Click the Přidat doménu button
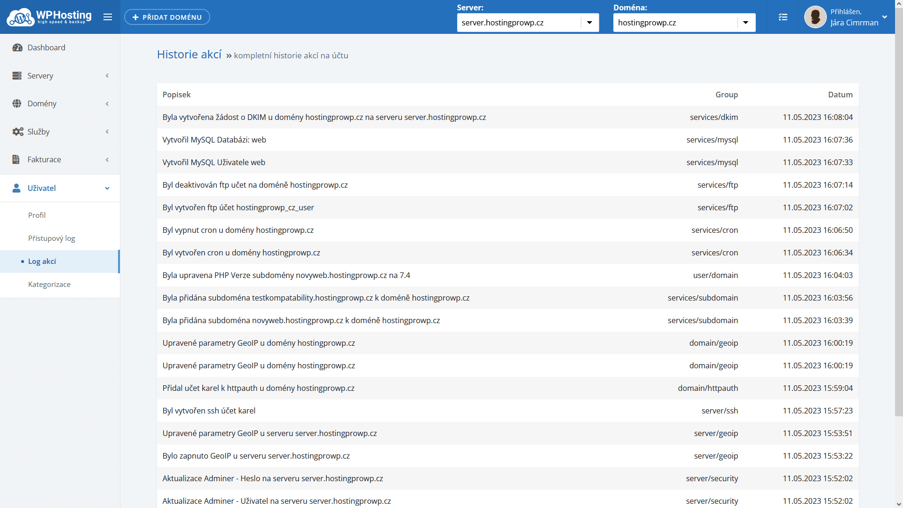This screenshot has width=903, height=508. (x=167, y=17)
